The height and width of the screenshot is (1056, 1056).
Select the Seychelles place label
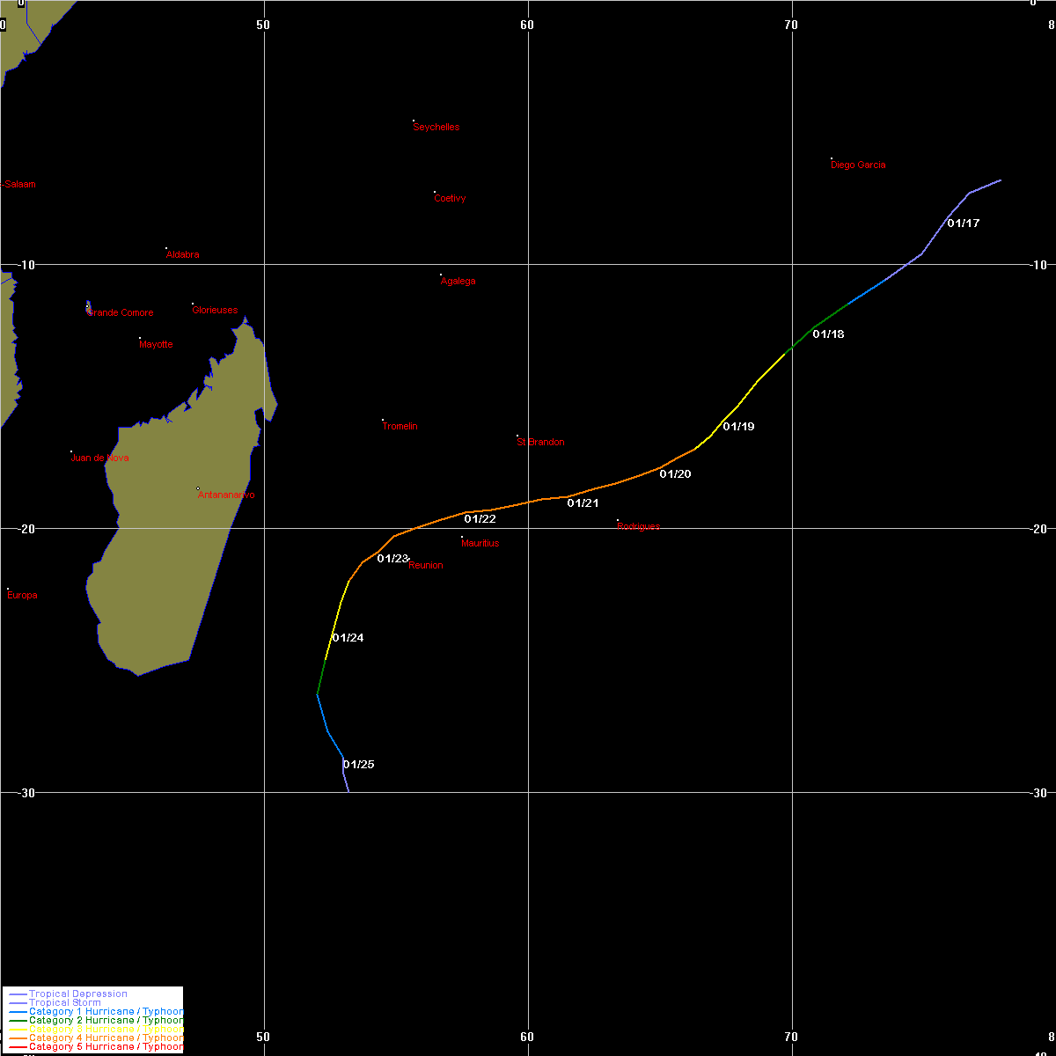click(436, 127)
